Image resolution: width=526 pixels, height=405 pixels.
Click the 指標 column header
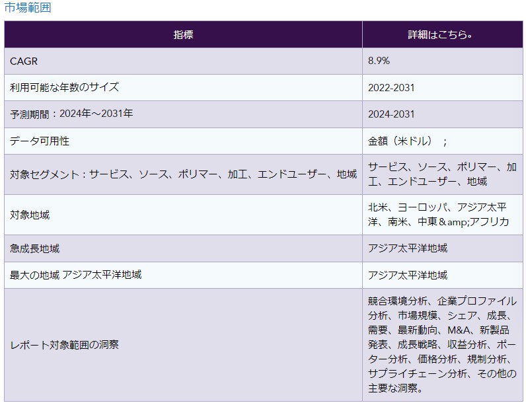(x=183, y=35)
